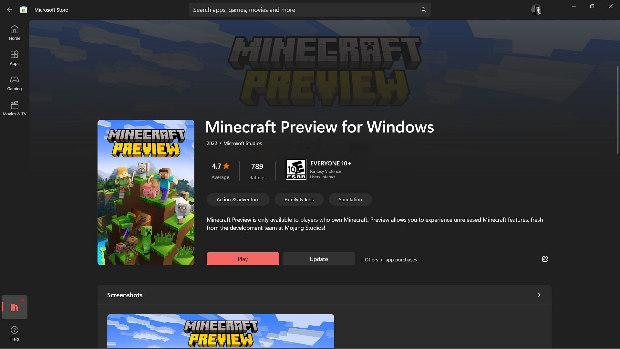Navigate to the Apps section
Viewport: 620px width, 349px height.
pos(15,58)
